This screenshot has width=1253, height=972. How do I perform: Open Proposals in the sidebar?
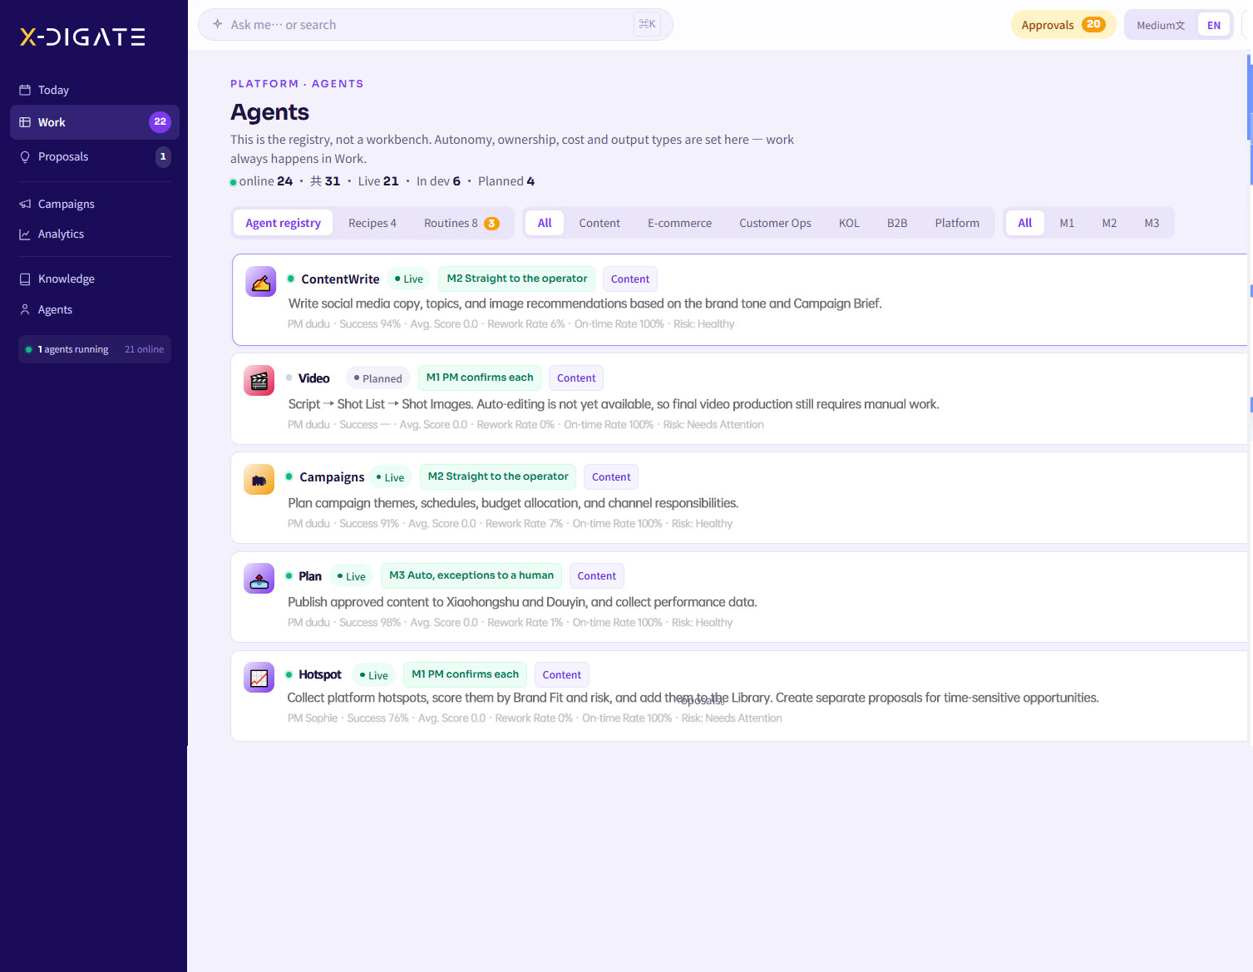(95, 156)
